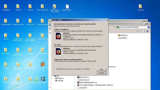Select uninstall.ini in the Explorer window
Viewport: 160px width, 90px height.
(x=122, y=38)
